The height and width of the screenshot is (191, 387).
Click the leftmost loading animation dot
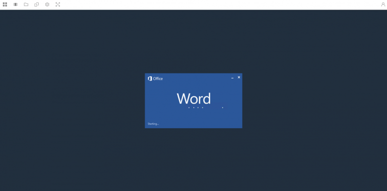coord(189,108)
